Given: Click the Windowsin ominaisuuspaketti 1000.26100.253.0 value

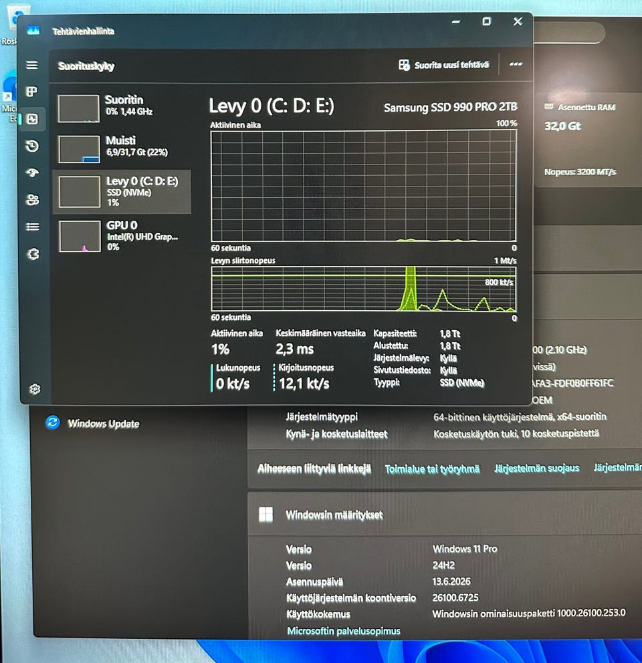Looking at the screenshot, I should tap(528, 613).
